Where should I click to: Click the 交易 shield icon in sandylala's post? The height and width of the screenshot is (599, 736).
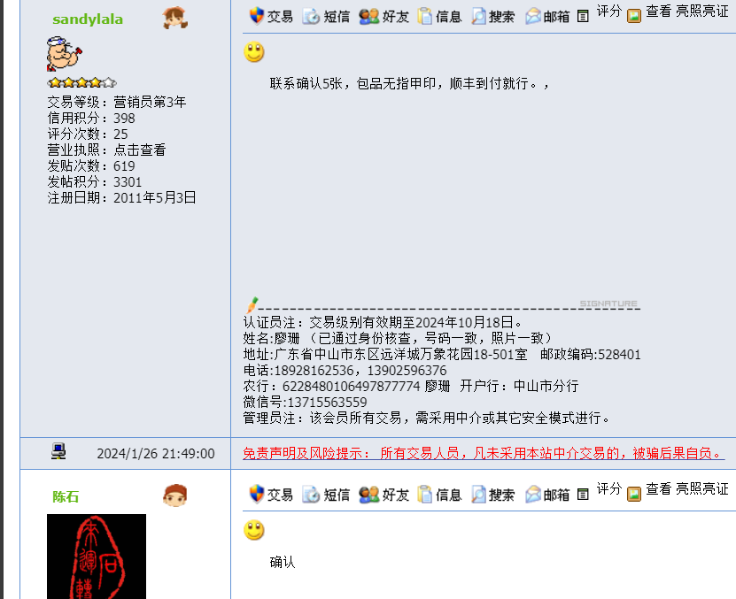[x=256, y=16]
